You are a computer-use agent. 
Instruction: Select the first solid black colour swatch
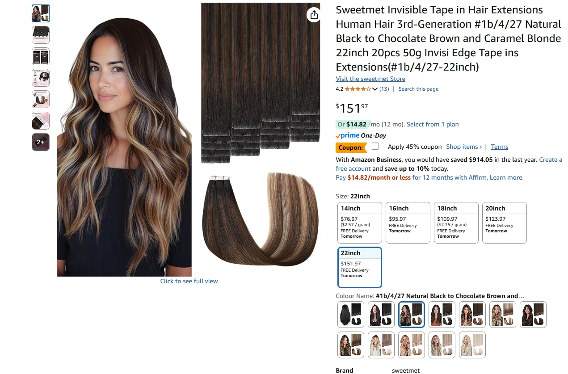pyautogui.click(x=351, y=315)
